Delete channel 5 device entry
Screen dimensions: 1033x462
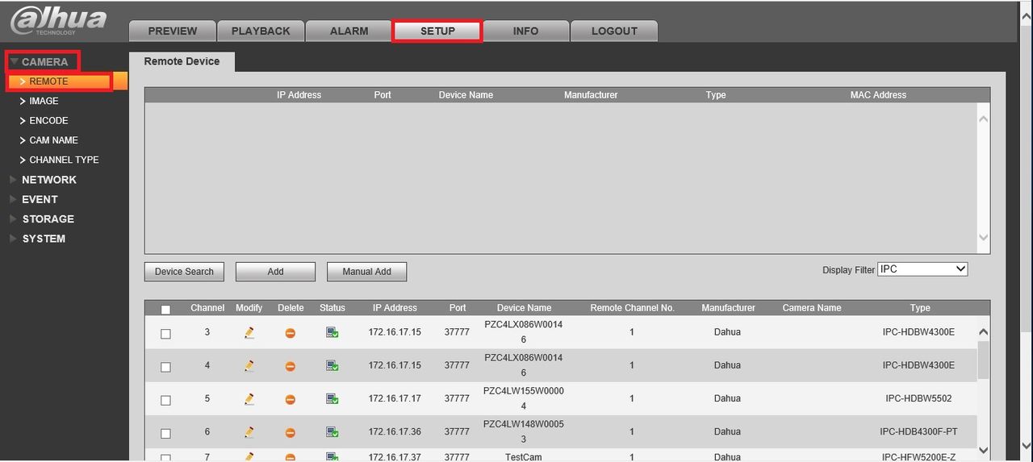(x=291, y=399)
